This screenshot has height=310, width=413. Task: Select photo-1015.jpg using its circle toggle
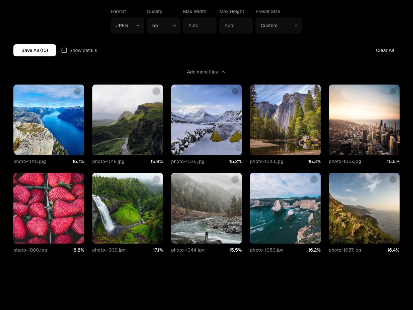click(77, 91)
